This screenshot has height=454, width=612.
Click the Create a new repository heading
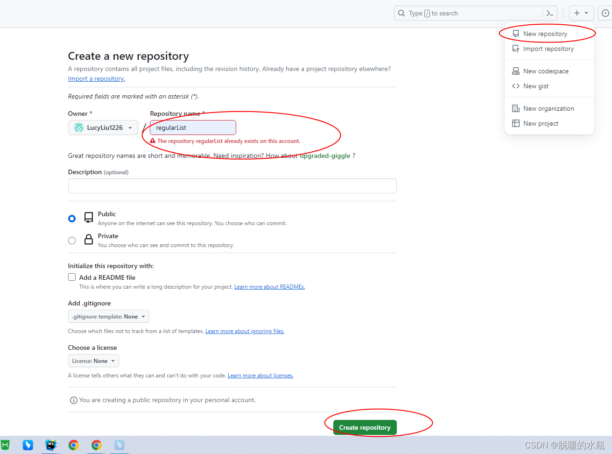pos(128,56)
